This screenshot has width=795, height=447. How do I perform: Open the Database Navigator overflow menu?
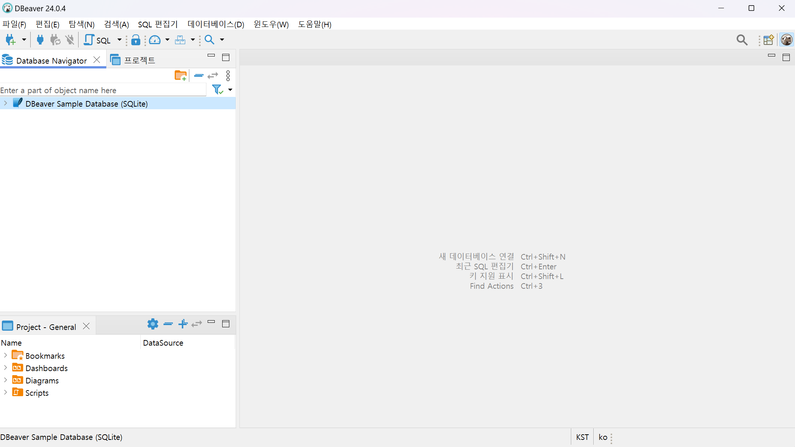pyautogui.click(x=228, y=76)
